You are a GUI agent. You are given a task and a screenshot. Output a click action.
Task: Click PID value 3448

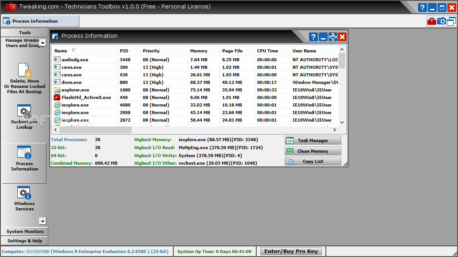point(125,59)
